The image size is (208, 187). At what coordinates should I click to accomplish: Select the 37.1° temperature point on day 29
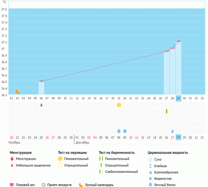coord(179,41)
